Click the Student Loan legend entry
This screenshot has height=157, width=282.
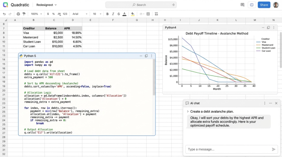265,48
